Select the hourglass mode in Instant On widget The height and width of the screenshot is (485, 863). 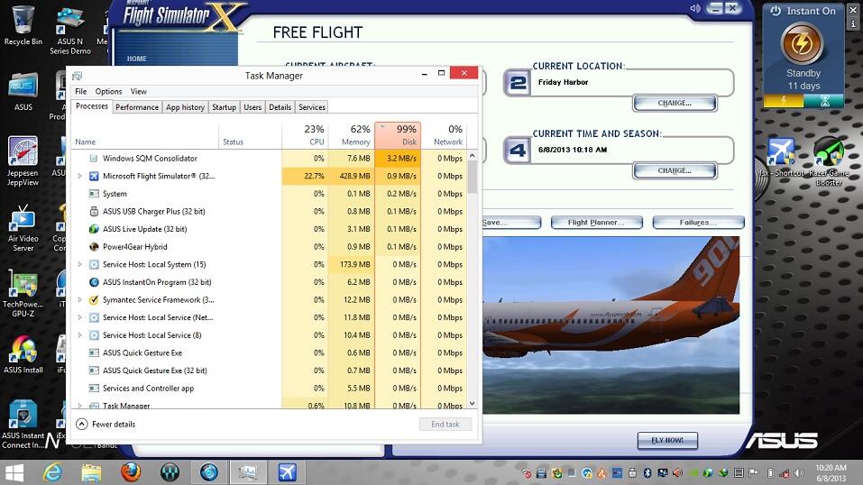click(822, 101)
